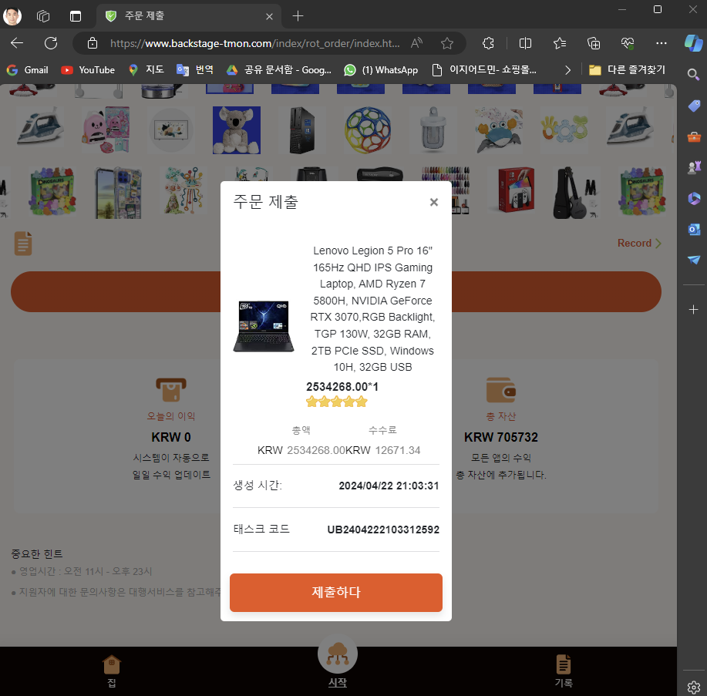Screen dimensions: 707x696
Task: Click the 총 자산 wallet icon
Action: tap(501, 389)
